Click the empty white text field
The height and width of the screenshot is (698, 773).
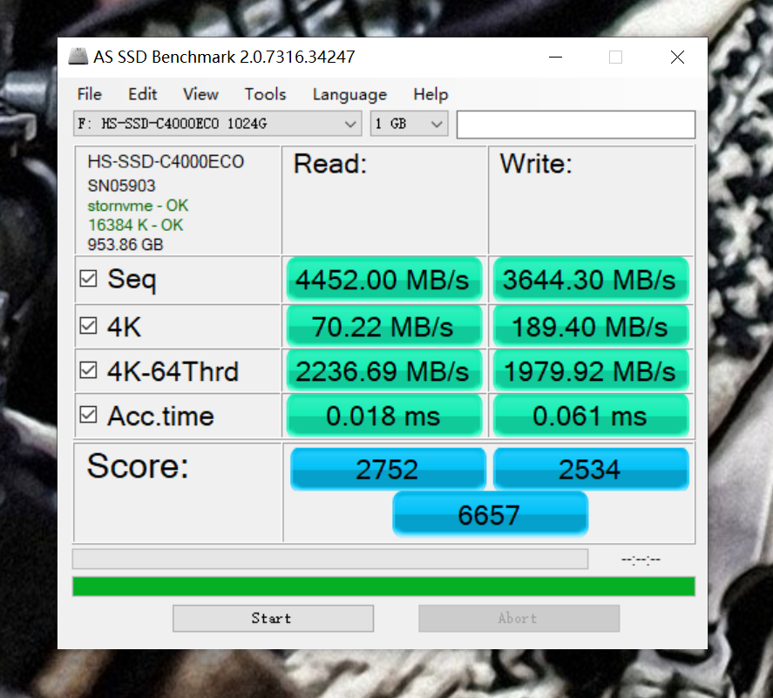576,125
